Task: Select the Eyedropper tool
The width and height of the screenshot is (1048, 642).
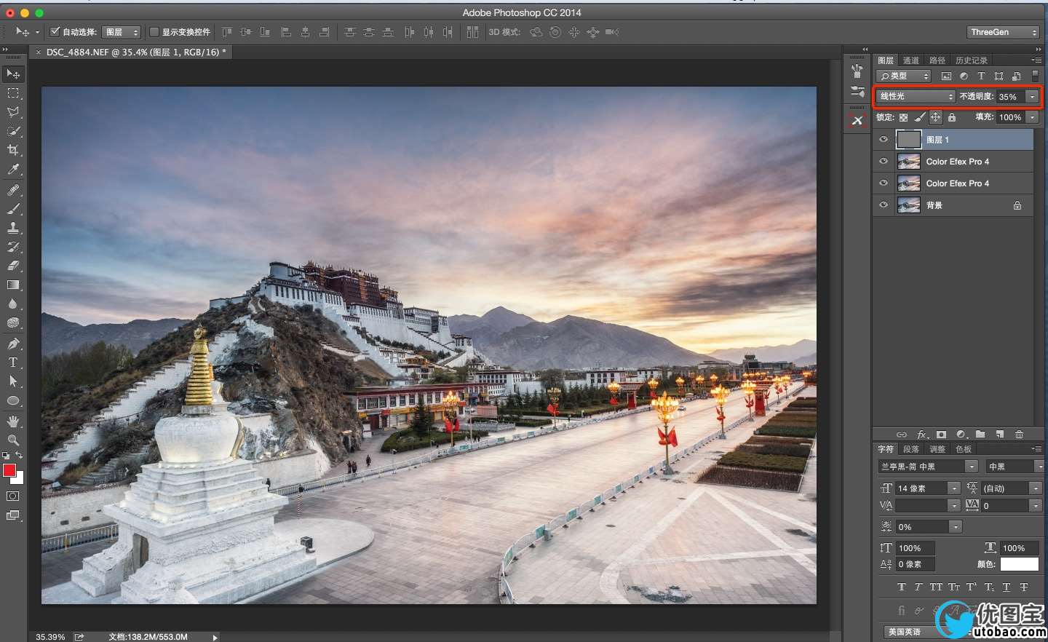Action: (x=13, y=170)
